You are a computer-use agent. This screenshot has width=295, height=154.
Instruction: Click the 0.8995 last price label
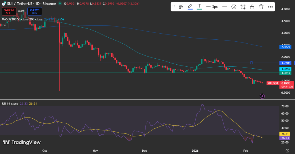coord(286,83)
